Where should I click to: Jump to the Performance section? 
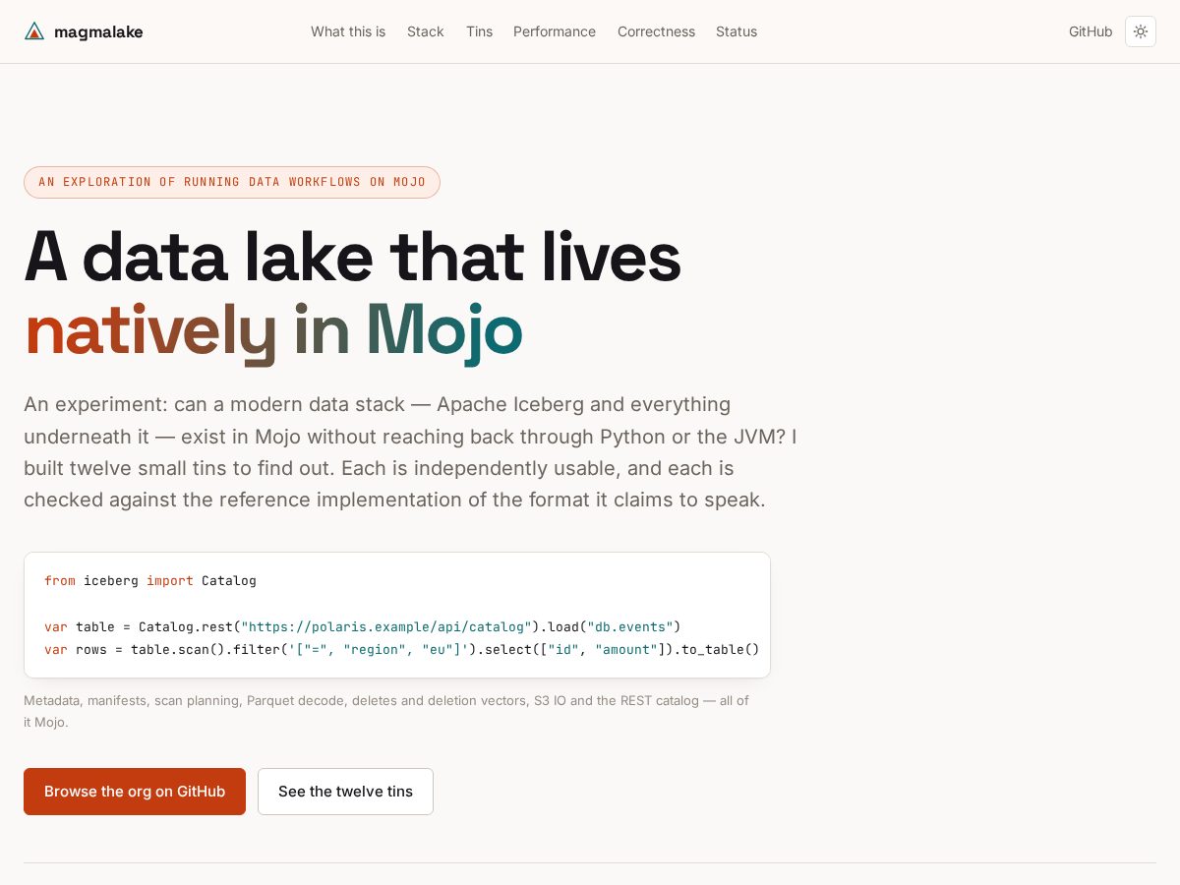555,31
